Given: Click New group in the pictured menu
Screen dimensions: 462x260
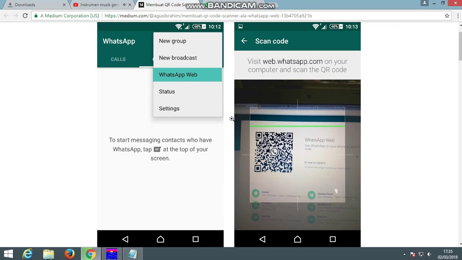Looking at the screenshot, I should (173, 41).
